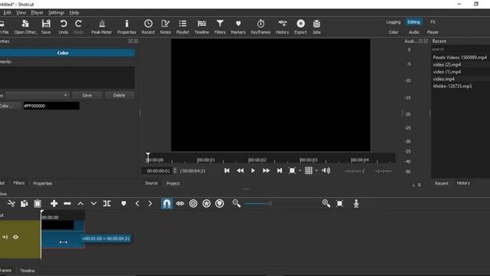Image resolution: width=490 pixels, height=276 pixels.
Task: Copy the selected timeline clip
Action: pyautogui.click(x=24, y=204)
